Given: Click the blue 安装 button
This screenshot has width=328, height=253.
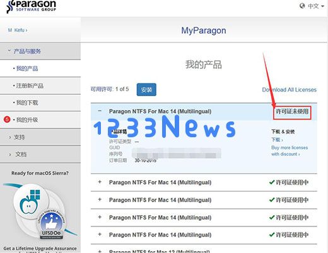Looking at the screenshot, I should point(146,90).
